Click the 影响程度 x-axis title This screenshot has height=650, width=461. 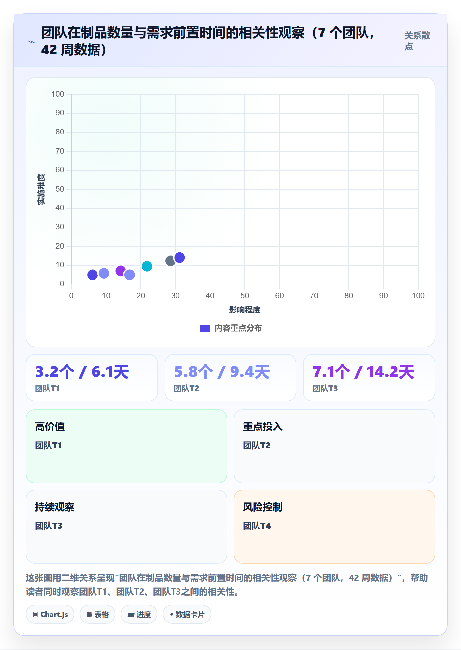[245, 310]
